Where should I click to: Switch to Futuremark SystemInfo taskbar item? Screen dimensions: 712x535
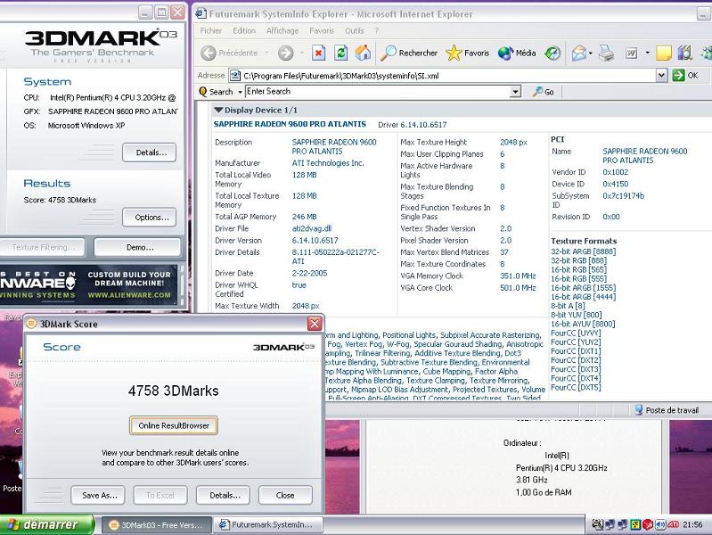point(268,525)
